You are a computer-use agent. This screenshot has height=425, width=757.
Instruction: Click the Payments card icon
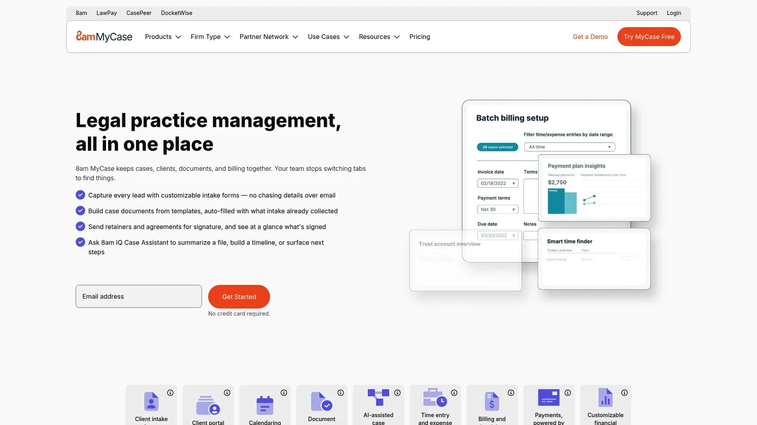click(548, 398)
